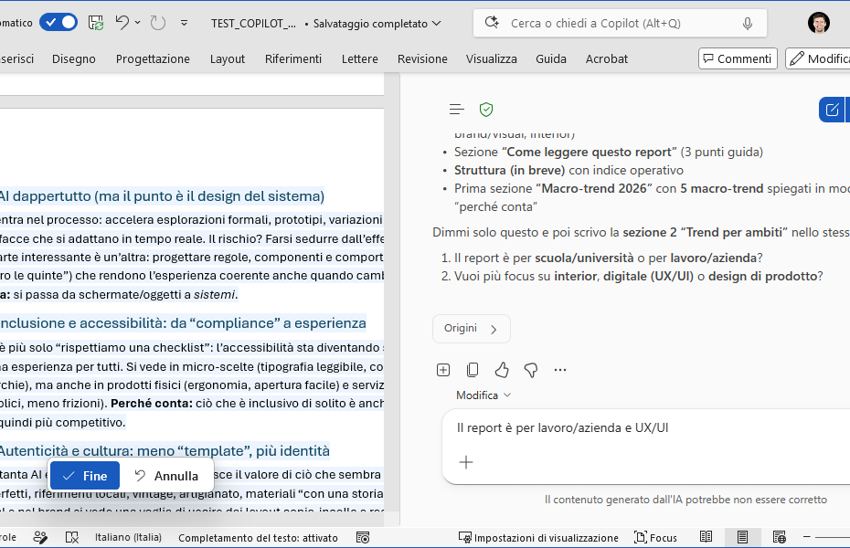Open the Copilot conversation list menu icon

pyautogui.click(x=456, y=110)
